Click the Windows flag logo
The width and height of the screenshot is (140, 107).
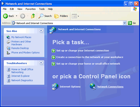tap(135, 9)
